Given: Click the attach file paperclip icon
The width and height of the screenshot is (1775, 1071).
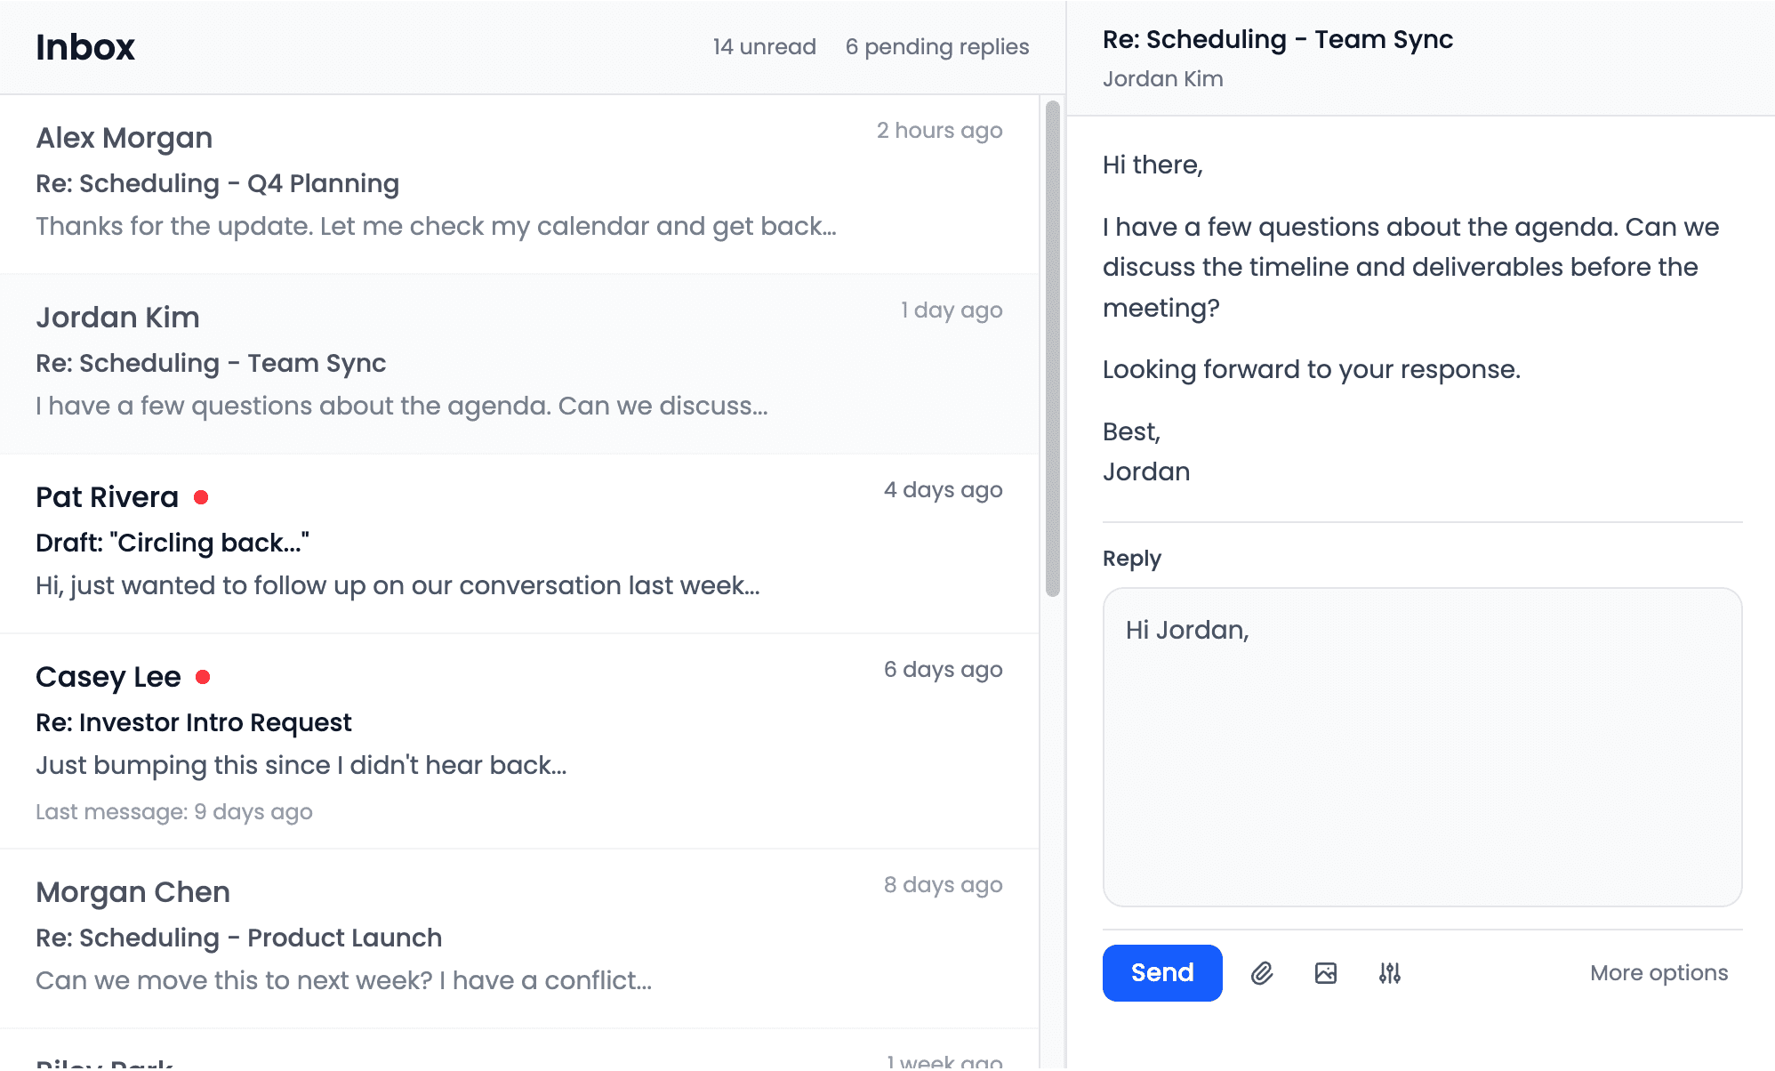Looking at the screenshot, I should pyautogui.click(x=1261, y=973).
